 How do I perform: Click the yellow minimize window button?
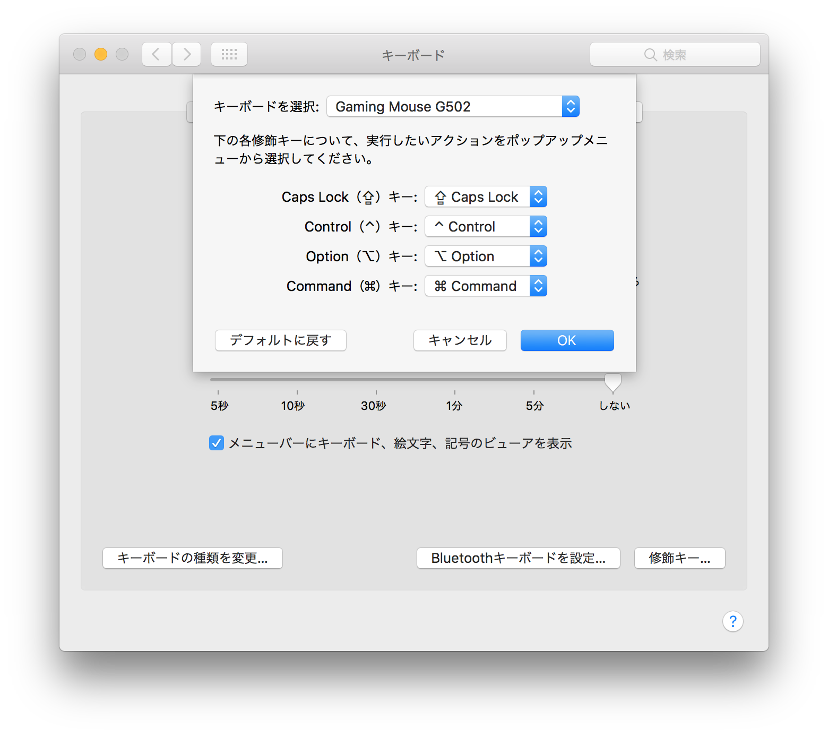[101, 54]
